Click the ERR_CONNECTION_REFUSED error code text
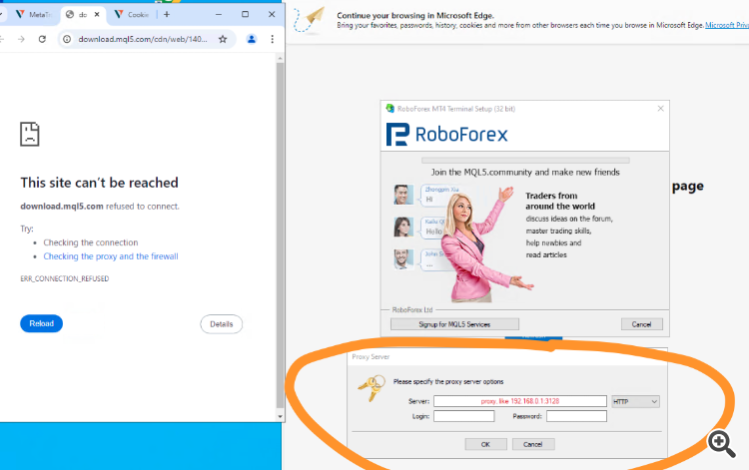This screenshot has height=470, width=749. pos(65,278)
